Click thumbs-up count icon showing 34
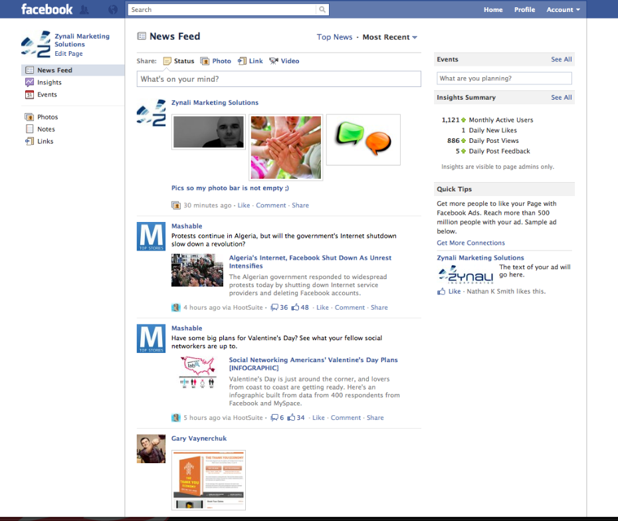This screenshot has width=618, height=521. click(x=291, y=417)
